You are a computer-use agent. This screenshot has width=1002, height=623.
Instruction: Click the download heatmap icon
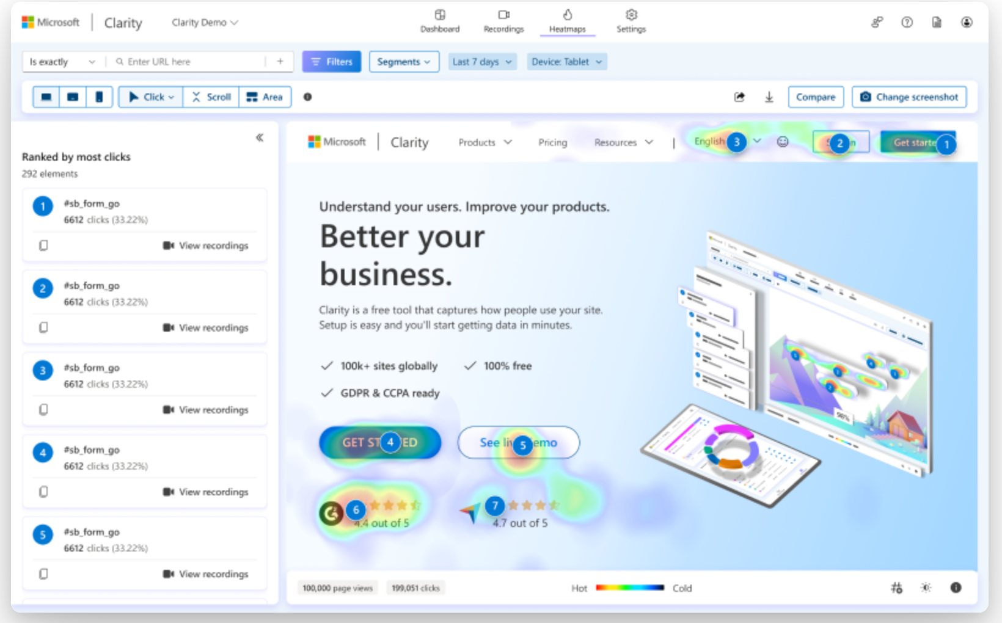point(769,97)
